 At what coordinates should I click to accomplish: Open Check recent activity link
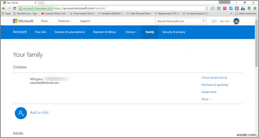pos(214,78)
